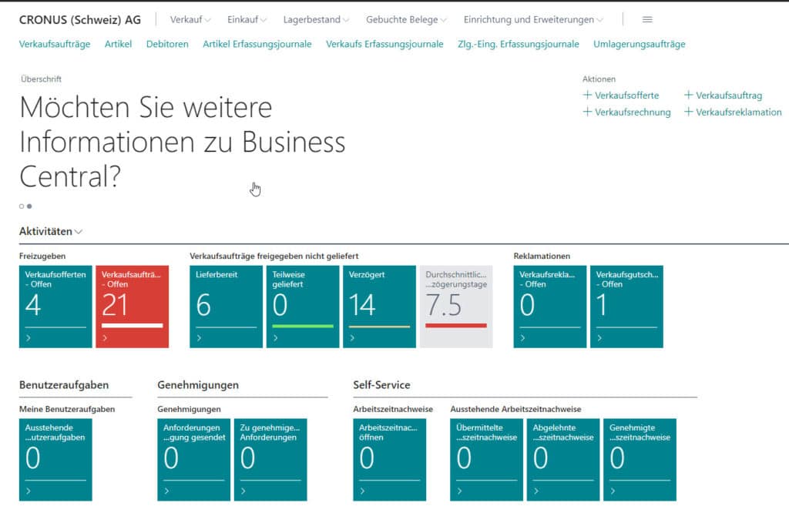The height and width of the screenshot is (516, 789).
Task: Click the CRONUS (Schweiz) AG company name
Action: point(80,19)
